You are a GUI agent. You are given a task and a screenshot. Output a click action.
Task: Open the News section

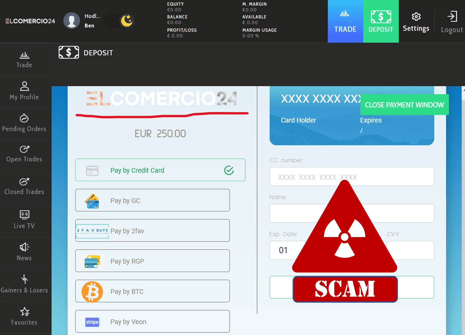point(24,252)
